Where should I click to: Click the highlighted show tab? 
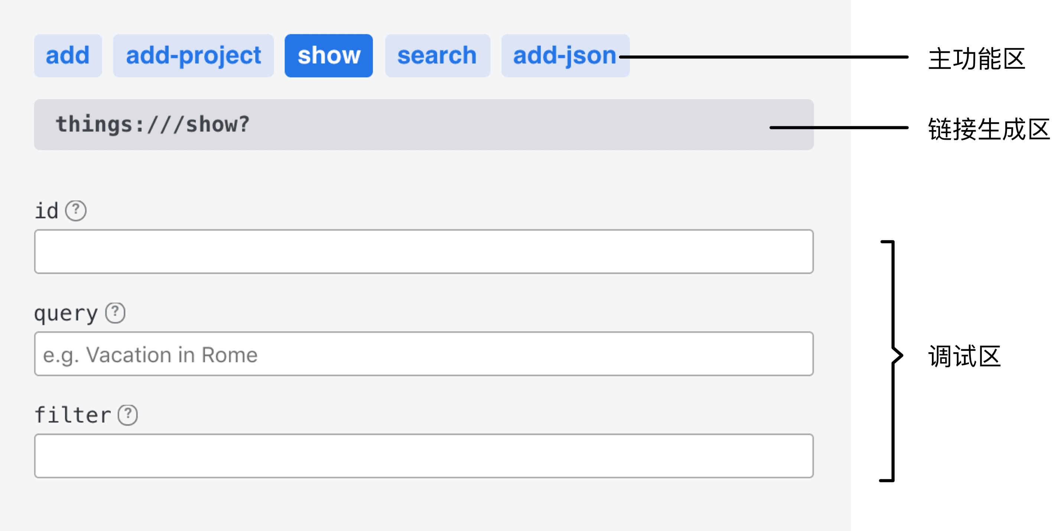(329, 56)
